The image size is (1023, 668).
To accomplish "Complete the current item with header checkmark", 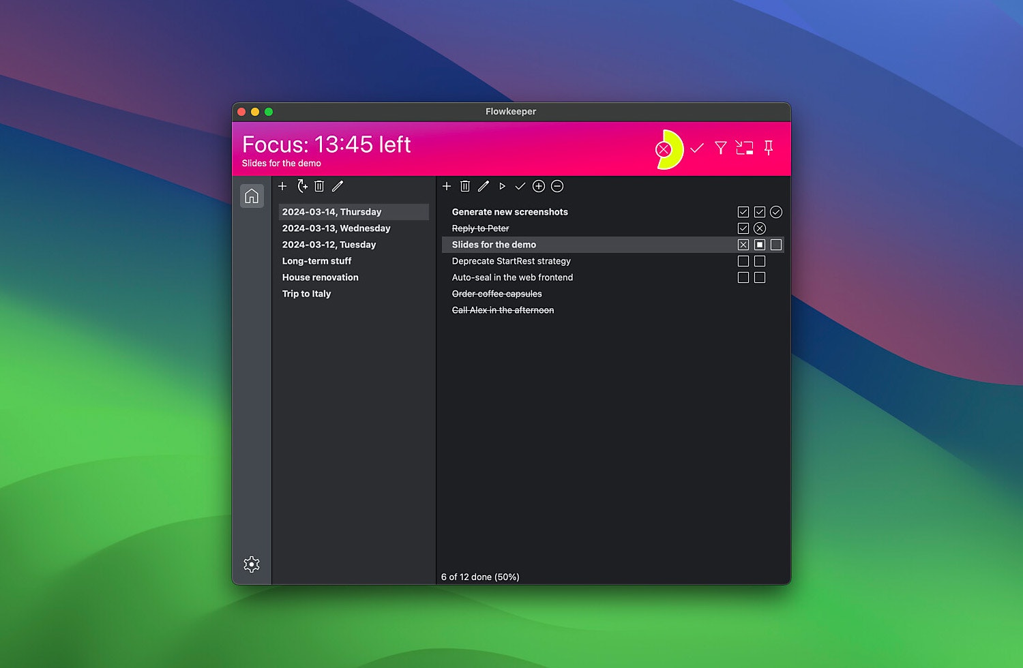I will (x=697, y=148).
